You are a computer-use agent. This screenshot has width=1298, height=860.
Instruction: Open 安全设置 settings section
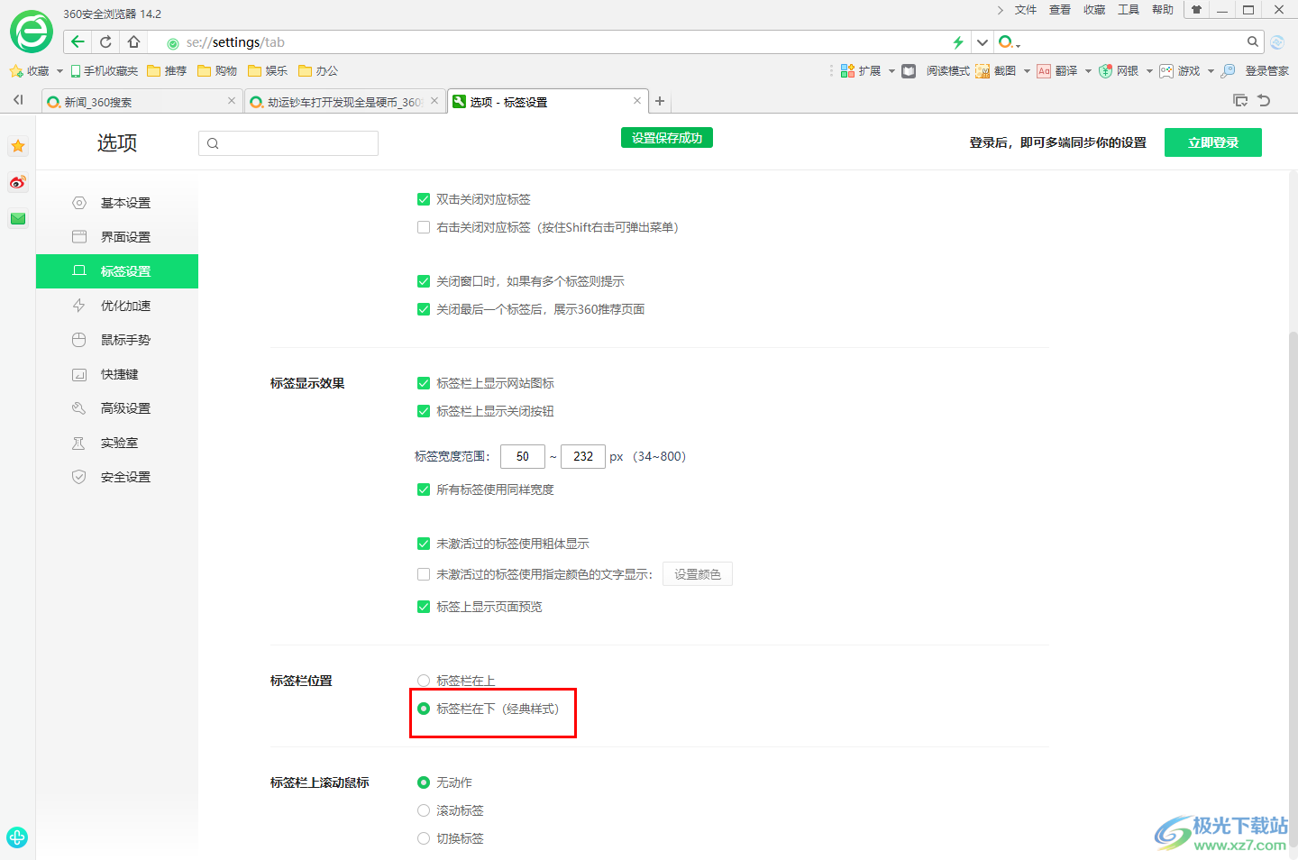click(117, 477)
